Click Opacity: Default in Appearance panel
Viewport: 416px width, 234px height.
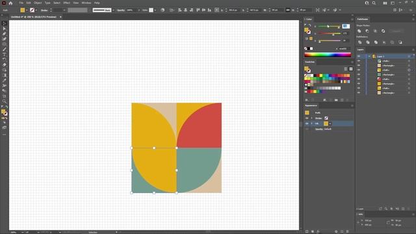pos(323,129)
